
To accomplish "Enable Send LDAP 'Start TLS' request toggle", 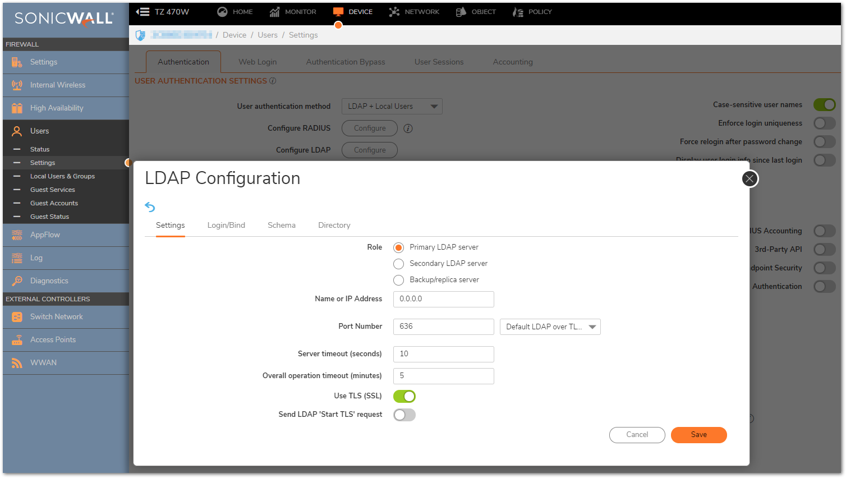I will pyautogui.click(x=404, y=415).
